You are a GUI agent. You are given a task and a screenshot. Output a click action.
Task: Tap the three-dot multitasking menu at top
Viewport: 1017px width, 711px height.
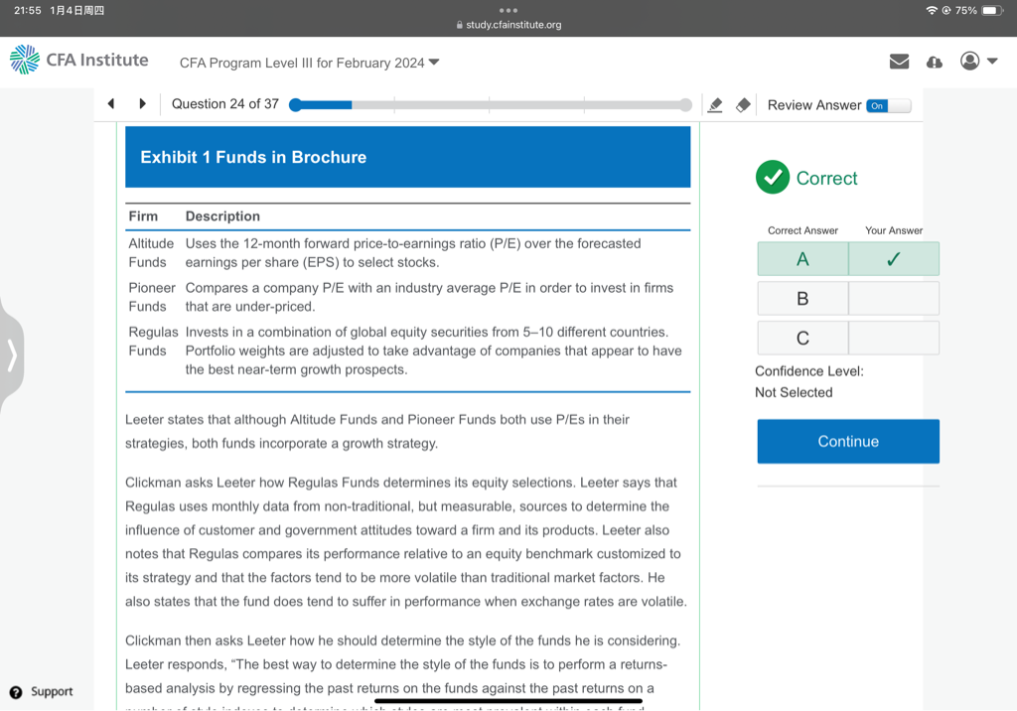pyautogui.click(x=508, y=10)
